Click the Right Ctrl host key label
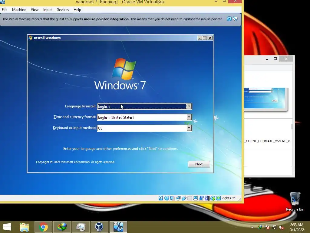The width and height of the screenshot is (310, 233). point(228,198)
